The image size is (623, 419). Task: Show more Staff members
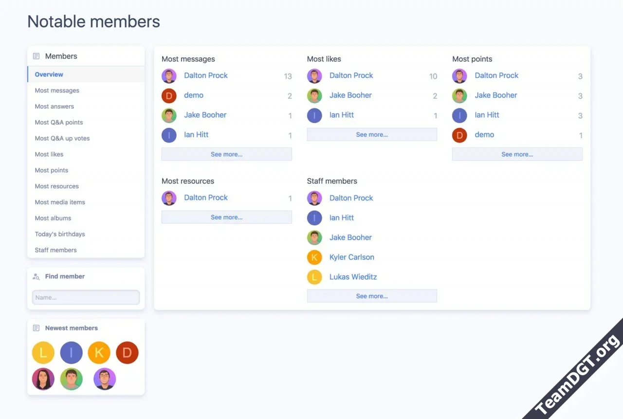372,296
